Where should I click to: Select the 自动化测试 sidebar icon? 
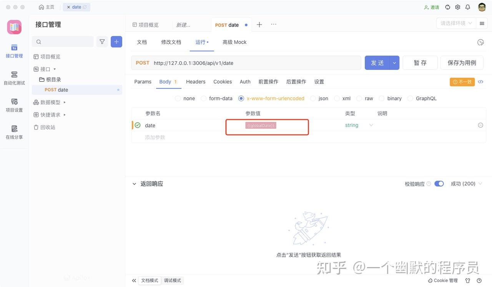coord(14,78)
